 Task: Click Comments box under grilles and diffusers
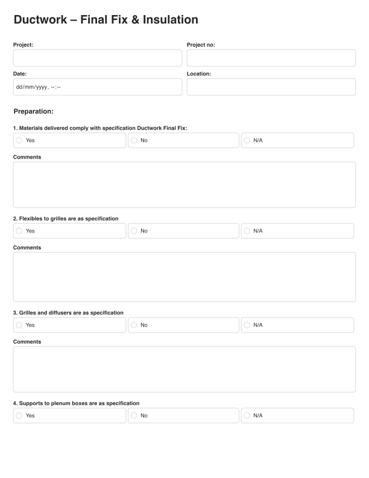[184, 369]
